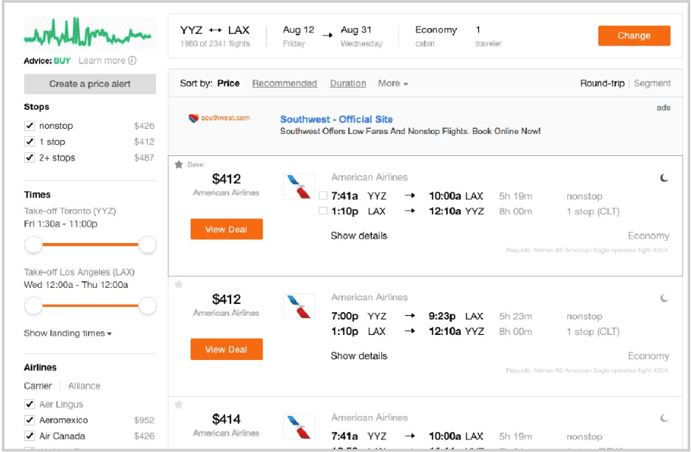Screen dimensions: 691x452
Task: Click the star icon on second $412 result
Action: tap(179, 285)
